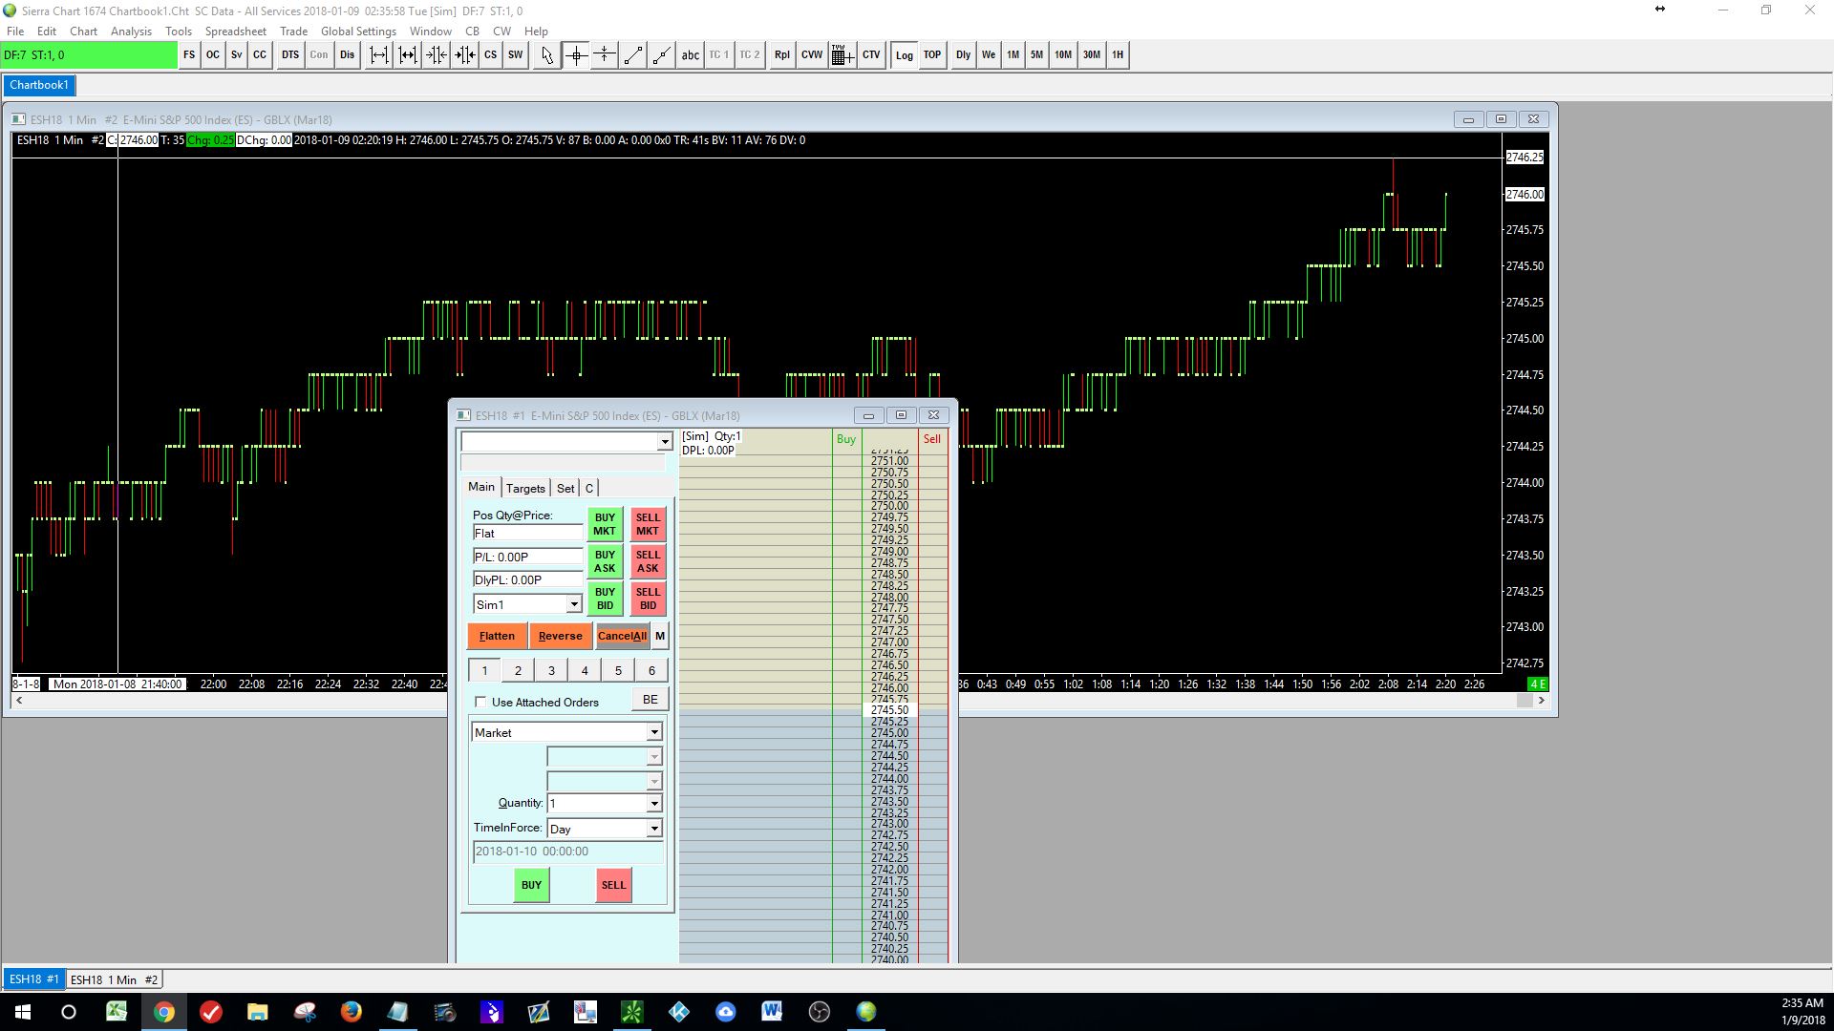Image resolution: width=1834 pixels, height=1031 pixels.
Task: Toggle the M button beside CancelAll
Action: tap(660, 636)
